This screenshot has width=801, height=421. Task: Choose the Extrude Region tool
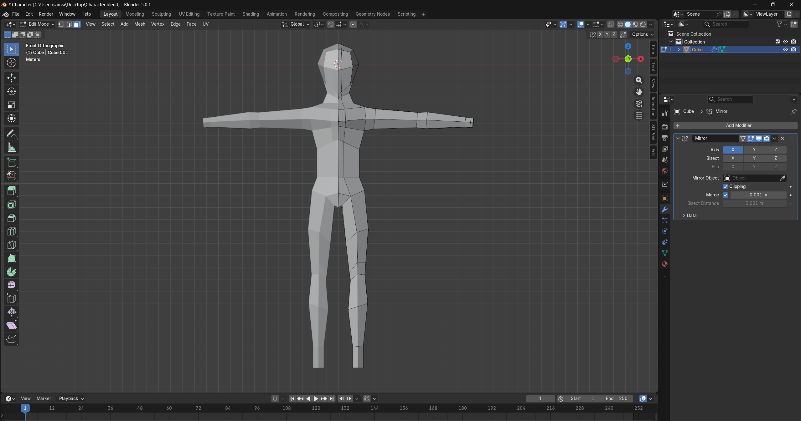(x=12, y=191)
